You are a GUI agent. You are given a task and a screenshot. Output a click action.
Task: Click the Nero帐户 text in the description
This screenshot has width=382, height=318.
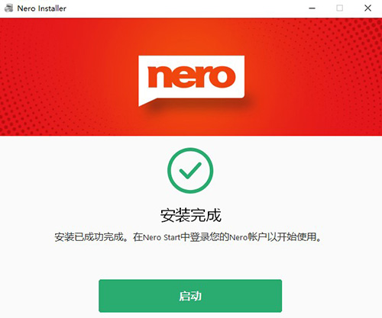248,237
